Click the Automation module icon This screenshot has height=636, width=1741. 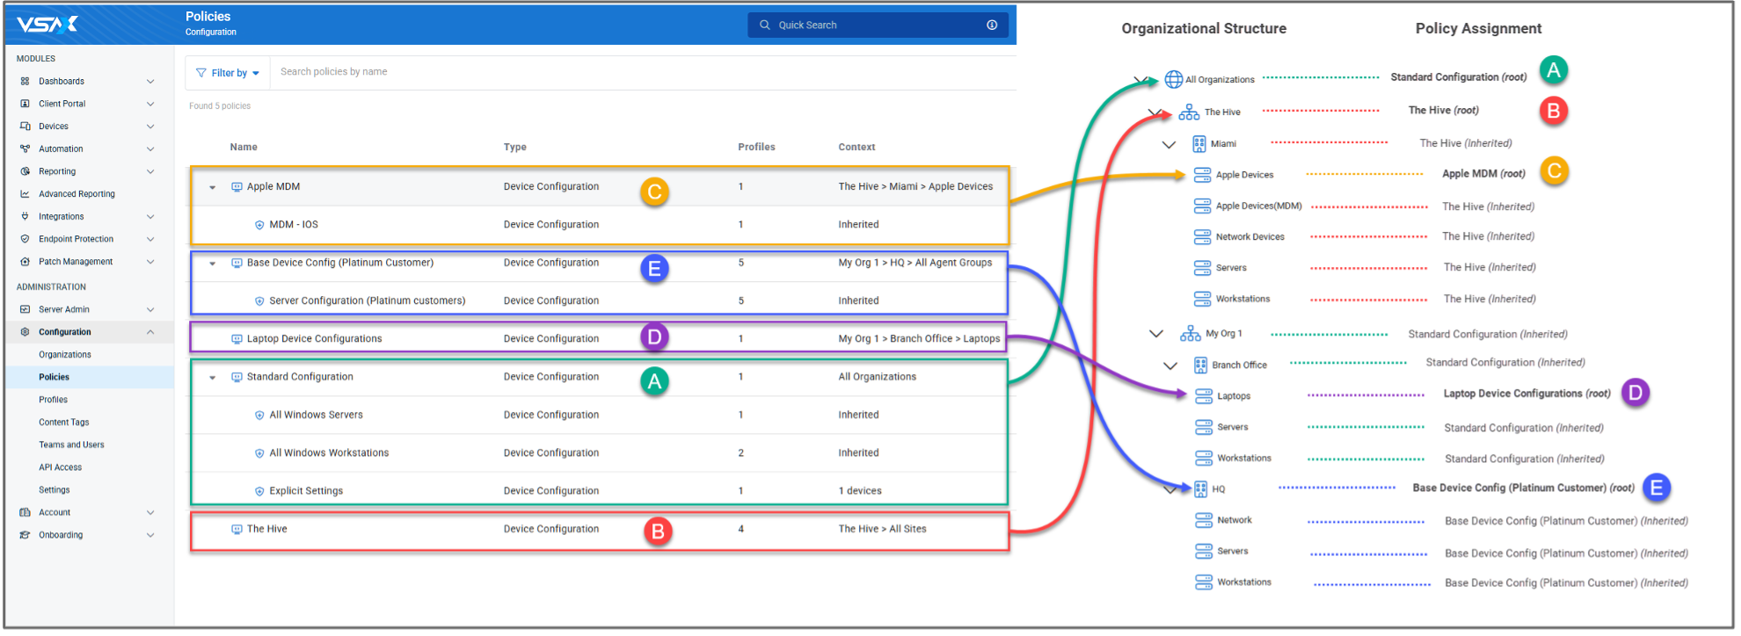25,149
